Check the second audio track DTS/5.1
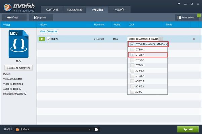202x134 pixels. coord(132,50)
